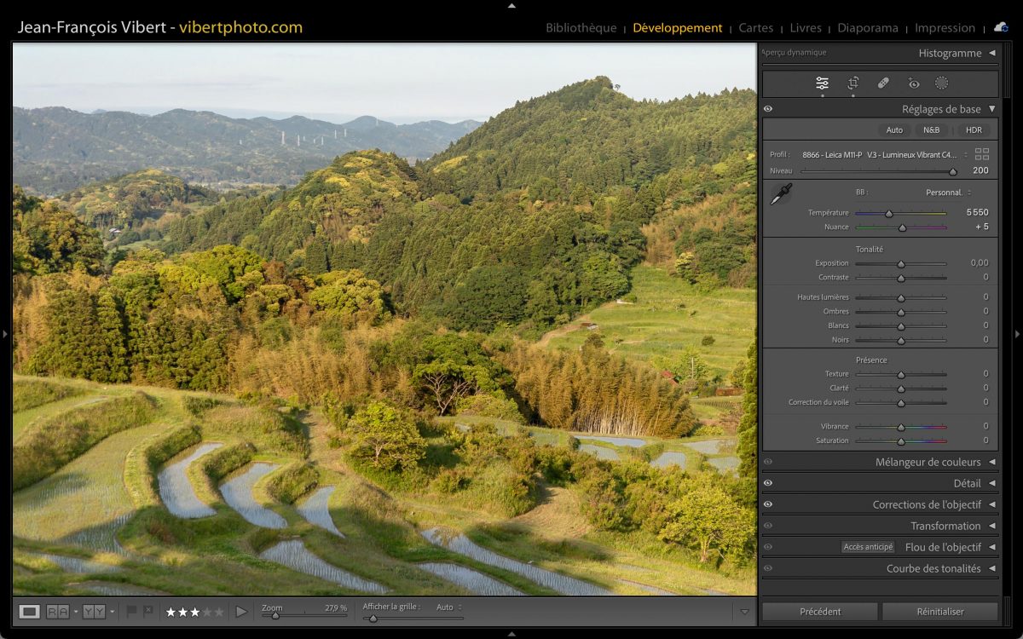Open the Red eye correction tool
Viewport: 1023px width, 639px height.
tap(914, 83)
